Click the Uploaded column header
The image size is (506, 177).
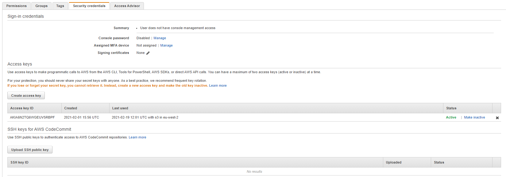click(394, 162)
